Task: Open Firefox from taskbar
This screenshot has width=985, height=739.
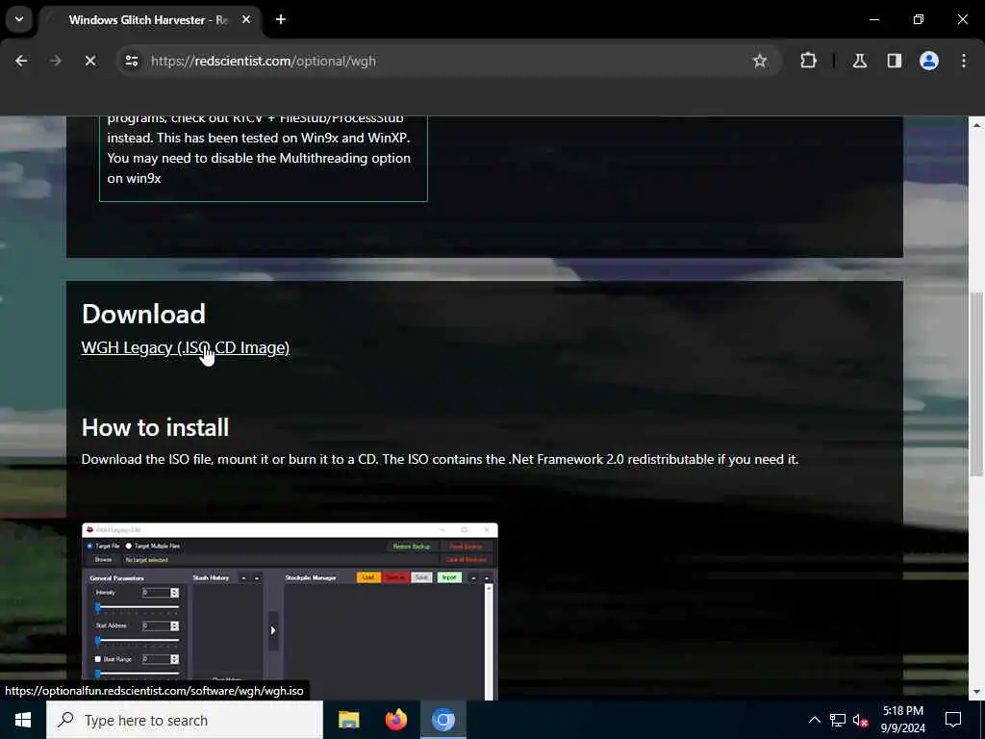Action: tap(395, 720)
